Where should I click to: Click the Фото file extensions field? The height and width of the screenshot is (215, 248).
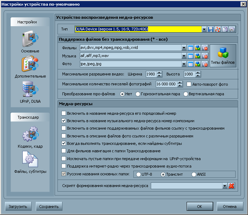pos(131,64)
